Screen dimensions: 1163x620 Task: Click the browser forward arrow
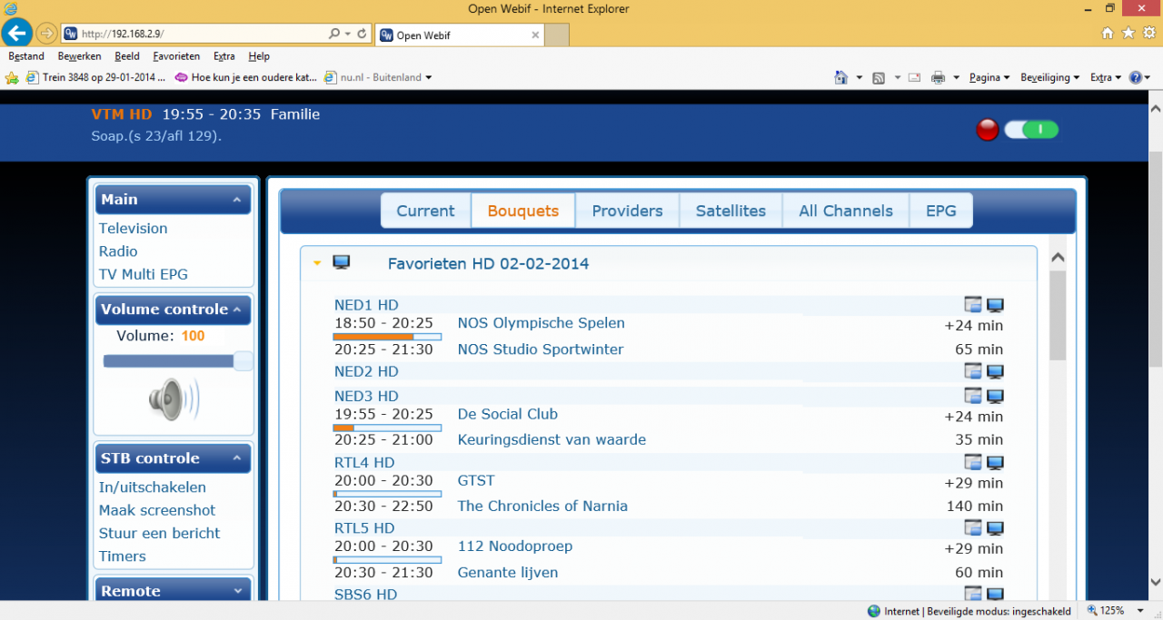46,34
